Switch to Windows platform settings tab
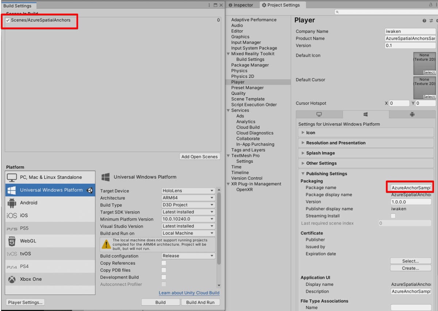The image size is (438, 311). 366,114
